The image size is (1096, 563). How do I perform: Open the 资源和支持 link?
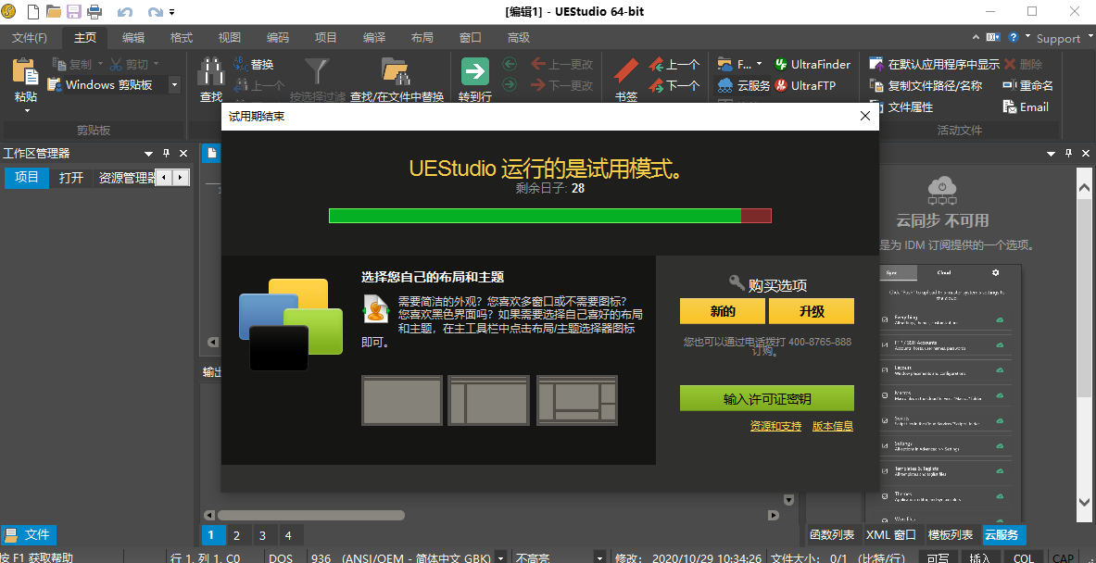tap(775, 426)
